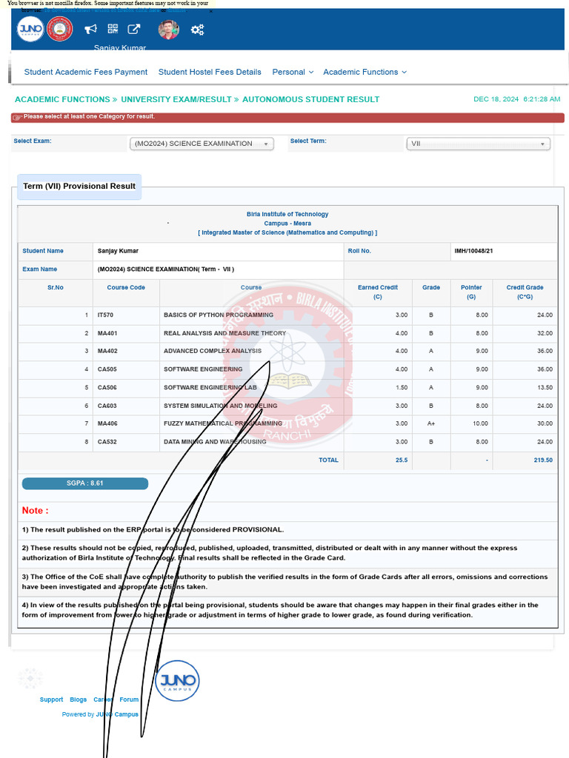
Task: Click the external link share icon
Action: [x=134, y=30]
